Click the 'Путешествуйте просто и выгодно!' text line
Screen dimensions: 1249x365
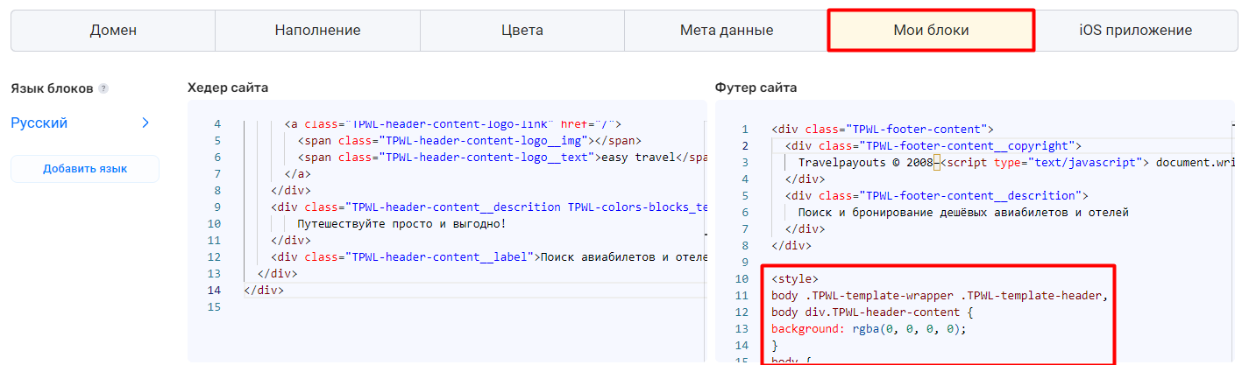point(401,223)
